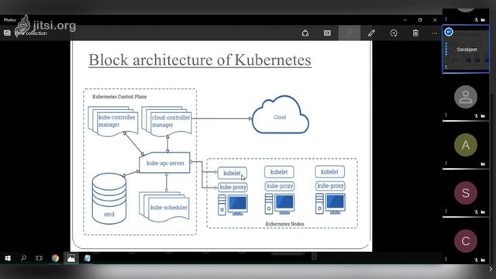Open Windows taskbar Search
The image size is (496, 279).
(x=23, y=258)
